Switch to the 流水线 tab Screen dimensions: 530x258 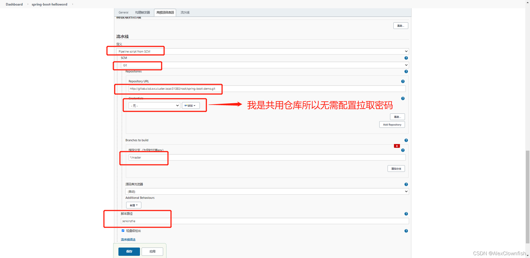tap(185, 12)
